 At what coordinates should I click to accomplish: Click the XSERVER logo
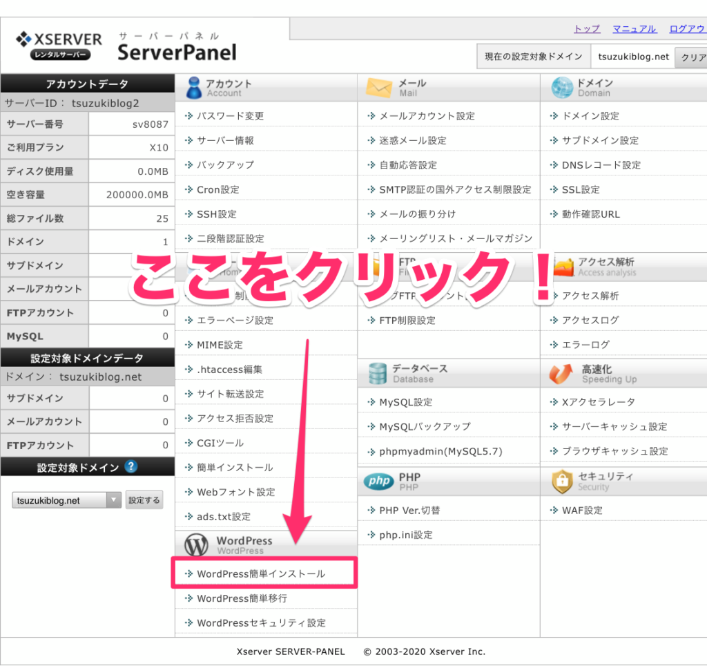59,46
